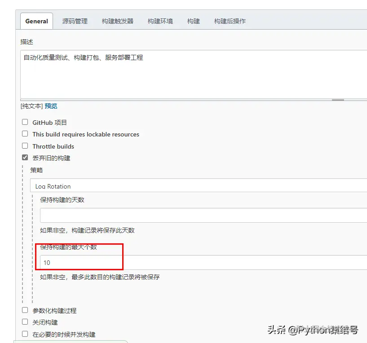This screenshot has height=343, width=367.
Task: Check the 关闭构建 option
Action: click(25, 322)
